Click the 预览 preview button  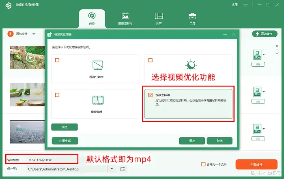[x=64, y=127]
